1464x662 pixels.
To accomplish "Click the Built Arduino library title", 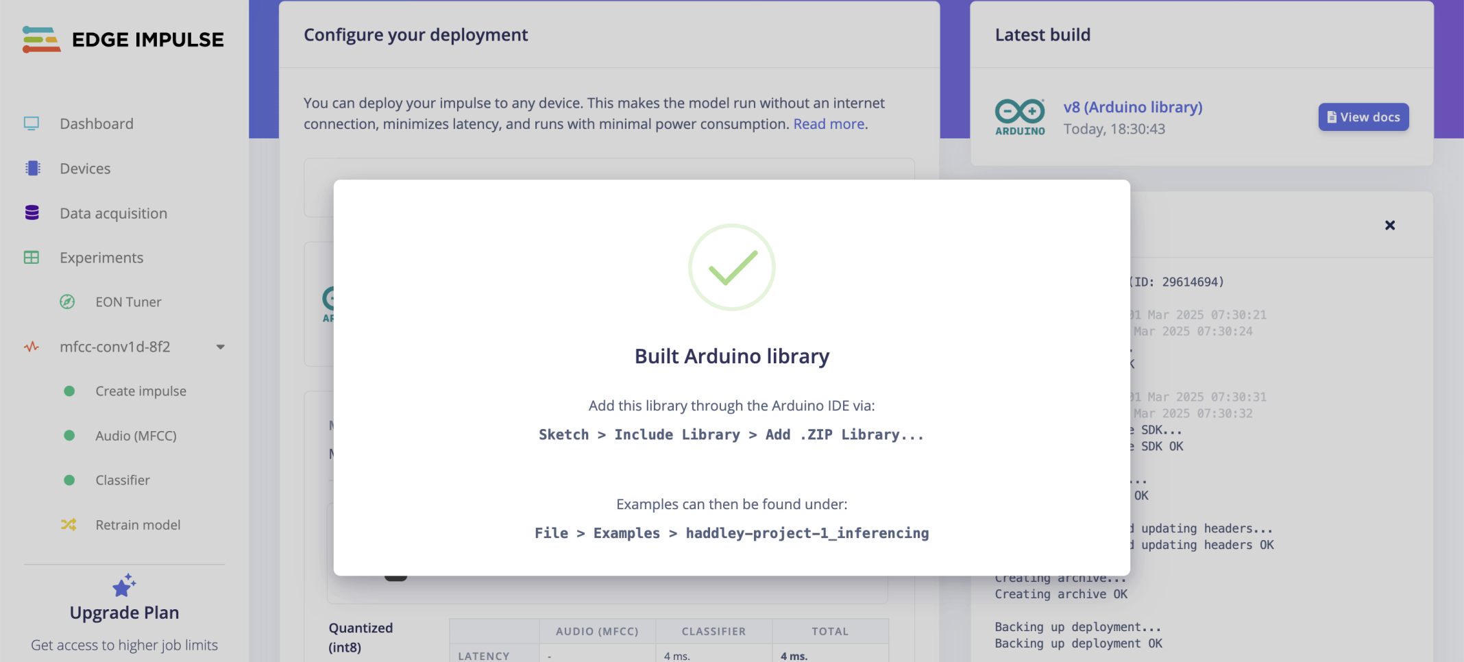I will click(x=732, y=356).
